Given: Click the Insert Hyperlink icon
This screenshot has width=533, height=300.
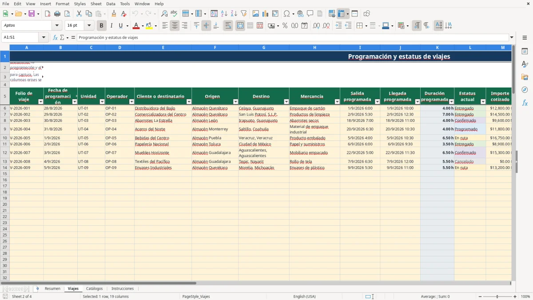Looking at the screenshot, I should coord(300,14).
